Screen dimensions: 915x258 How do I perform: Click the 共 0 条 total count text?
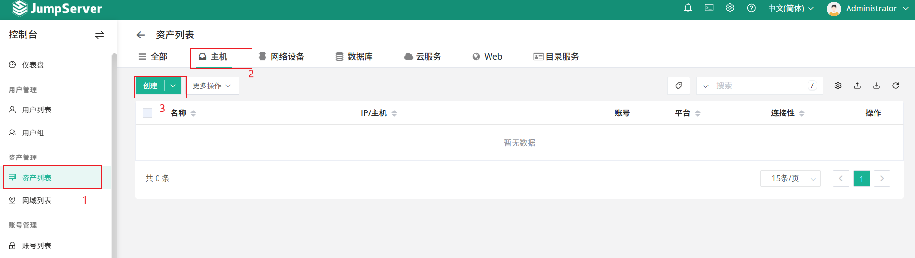point(158,178)
